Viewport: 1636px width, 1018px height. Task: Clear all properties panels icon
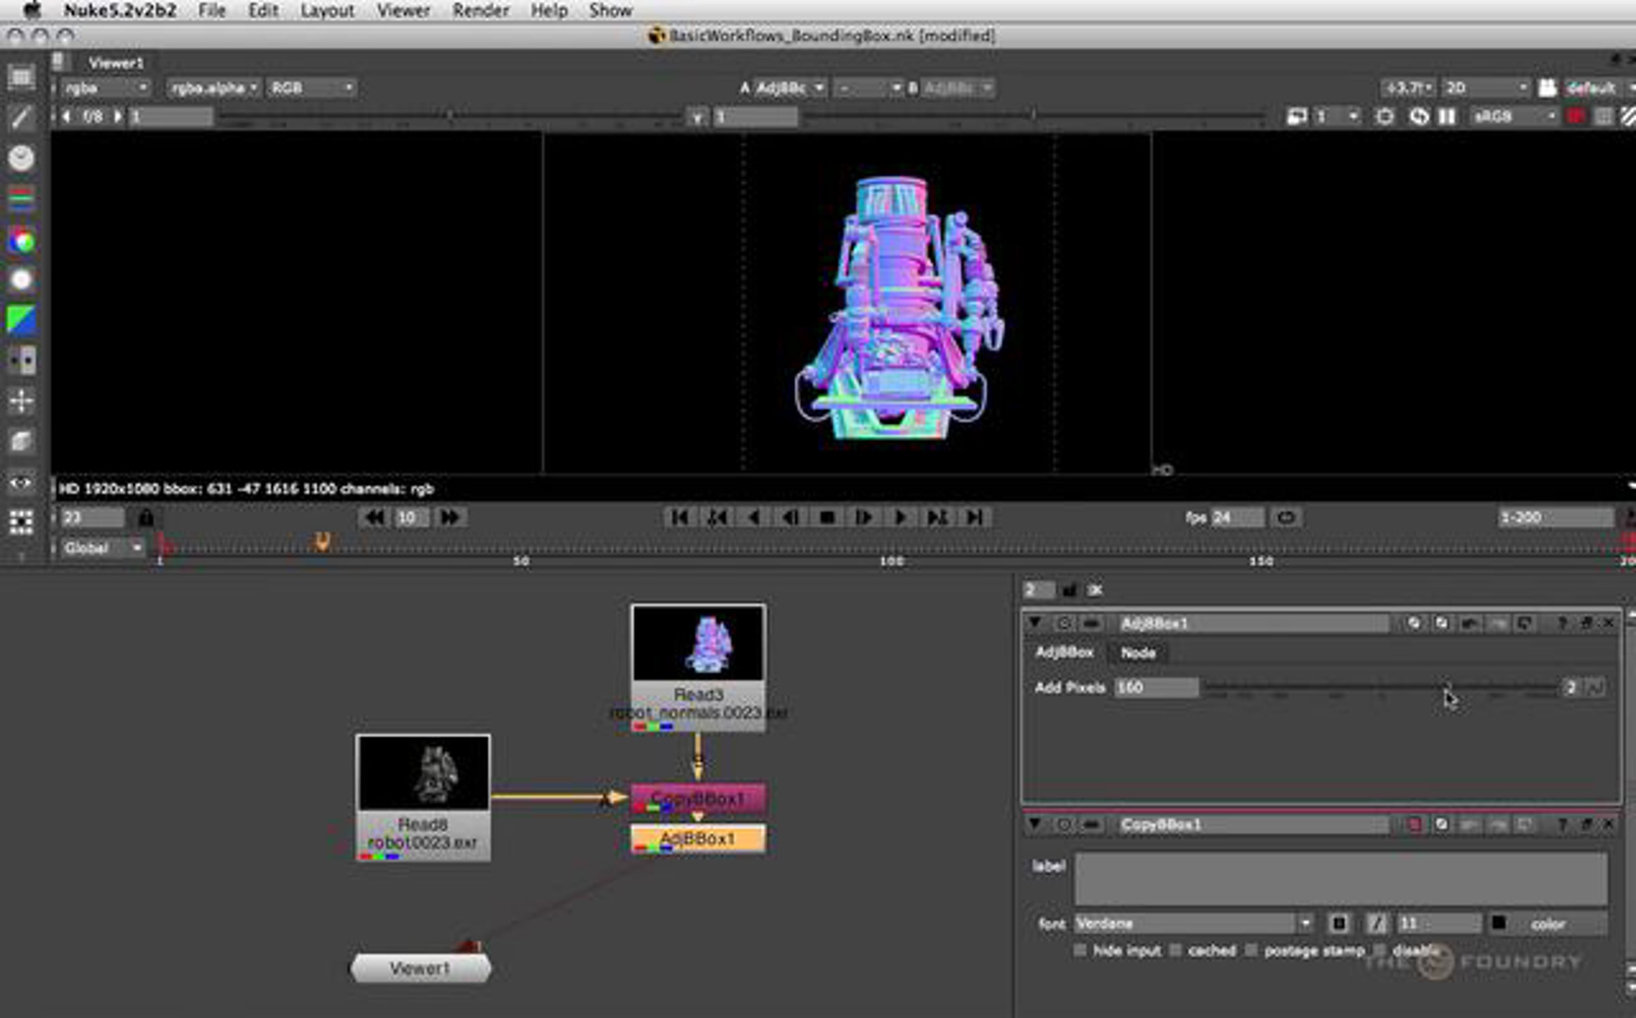coord(1095,590)
